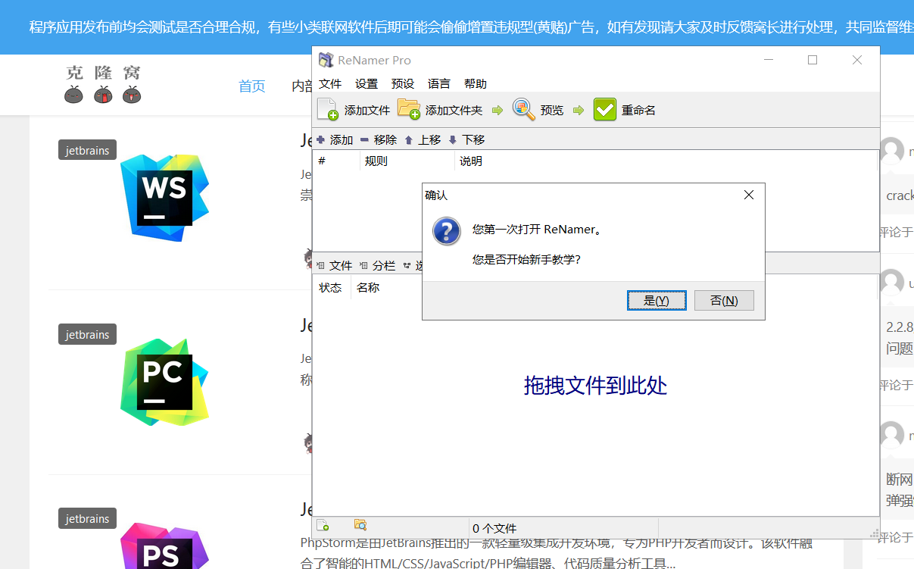Click the 说明 column header

666,161
